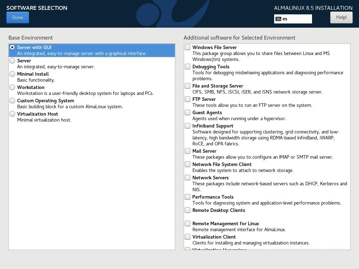The image size is (359, 269).
Task: Click the 'Windows File Server' label
Action: click(215, 47)
